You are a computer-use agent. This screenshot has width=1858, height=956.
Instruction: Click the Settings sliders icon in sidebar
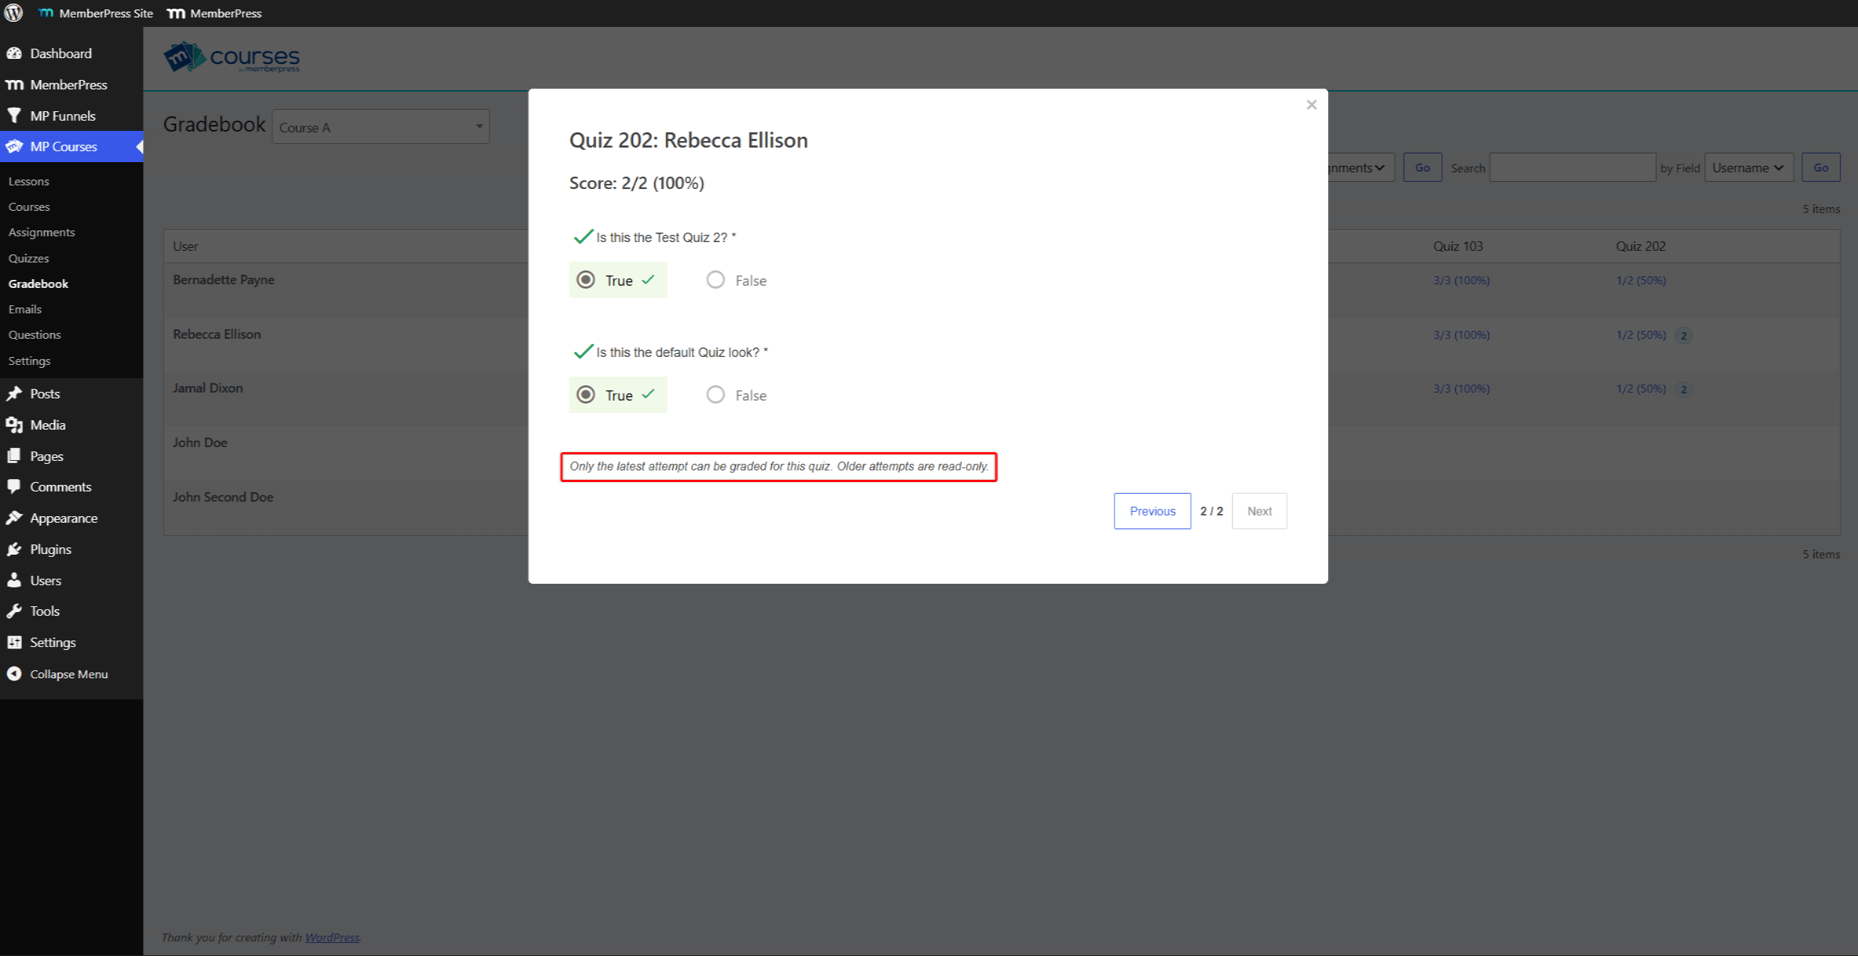[x=14, y=642]
